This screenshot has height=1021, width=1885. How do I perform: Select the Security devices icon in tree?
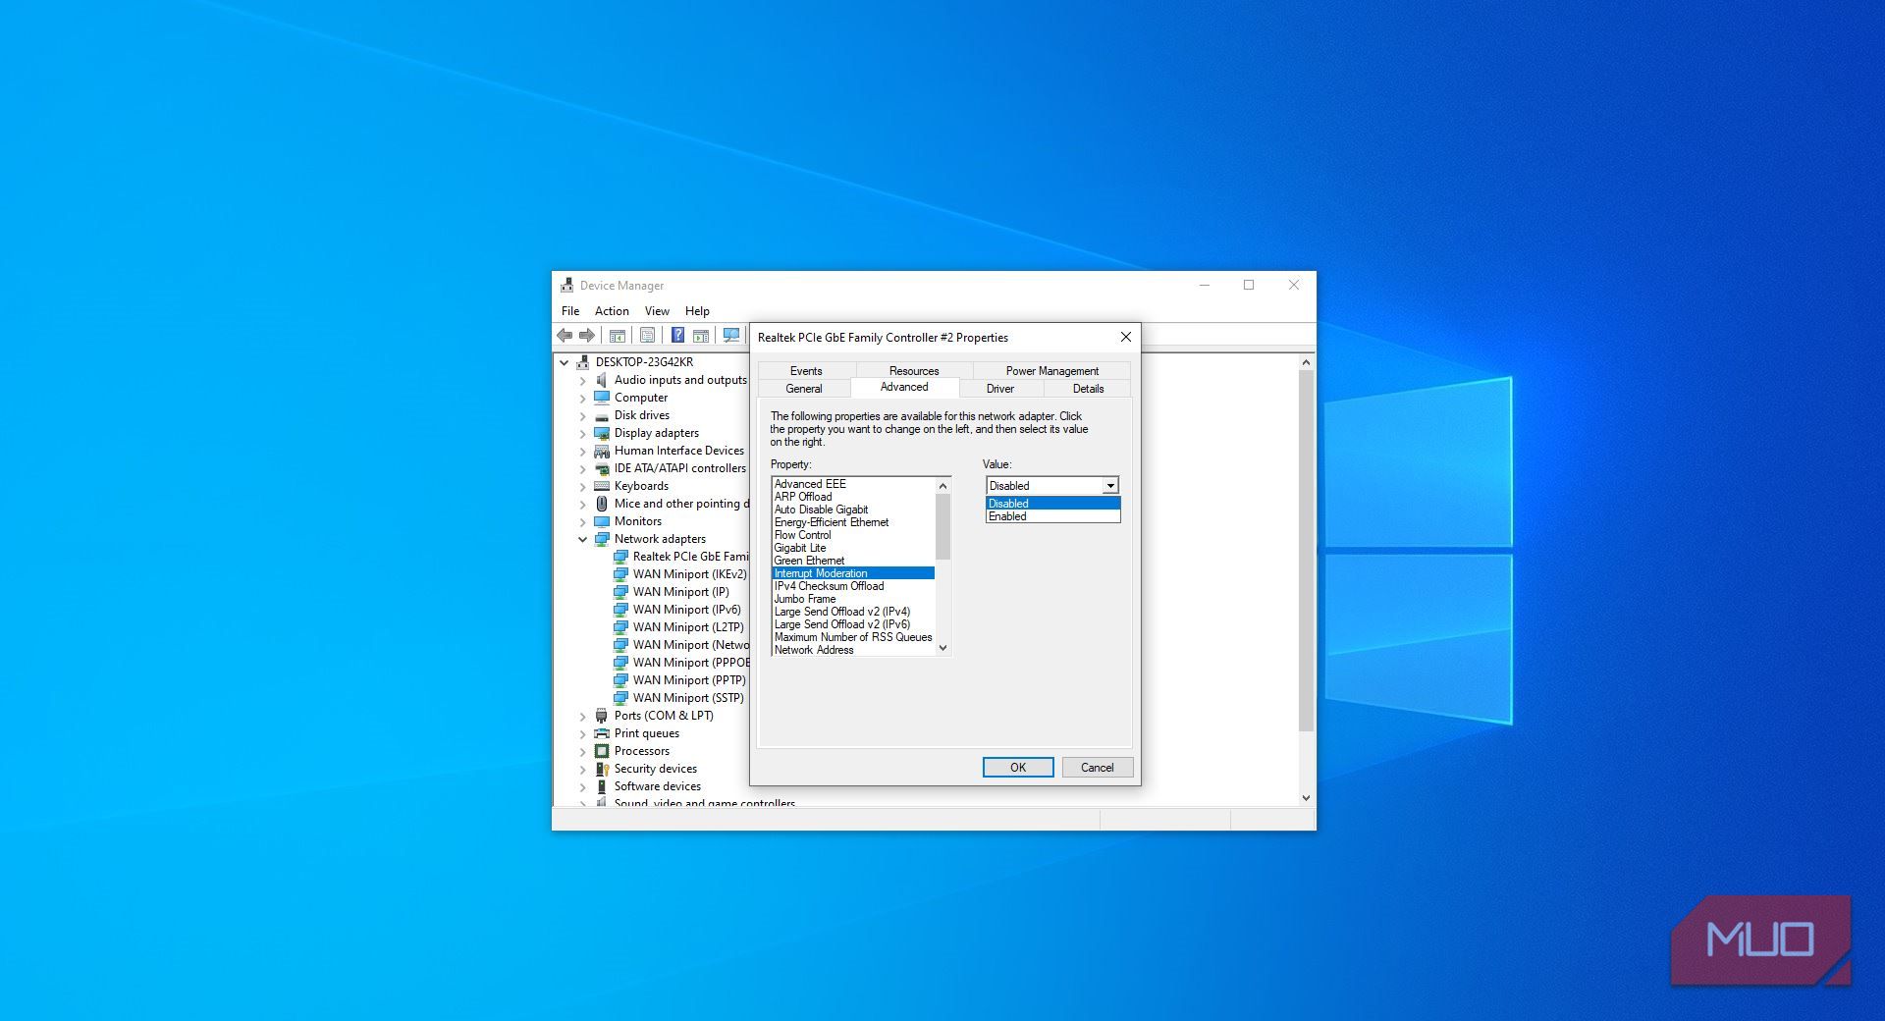[x=602, y=769]
